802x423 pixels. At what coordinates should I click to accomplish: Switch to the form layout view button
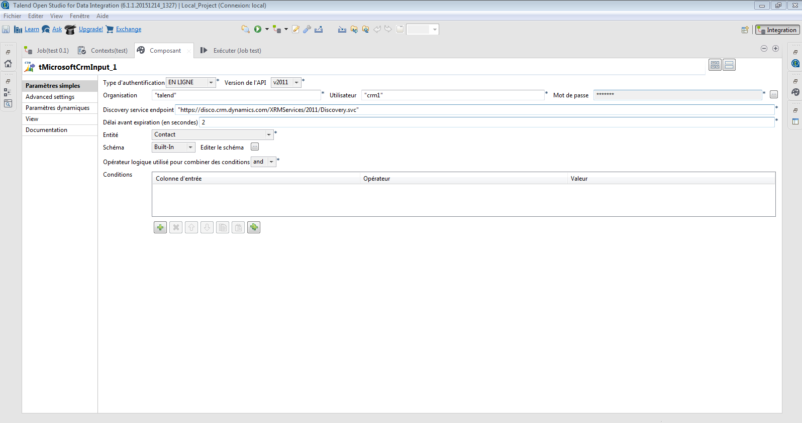[729, 65]
